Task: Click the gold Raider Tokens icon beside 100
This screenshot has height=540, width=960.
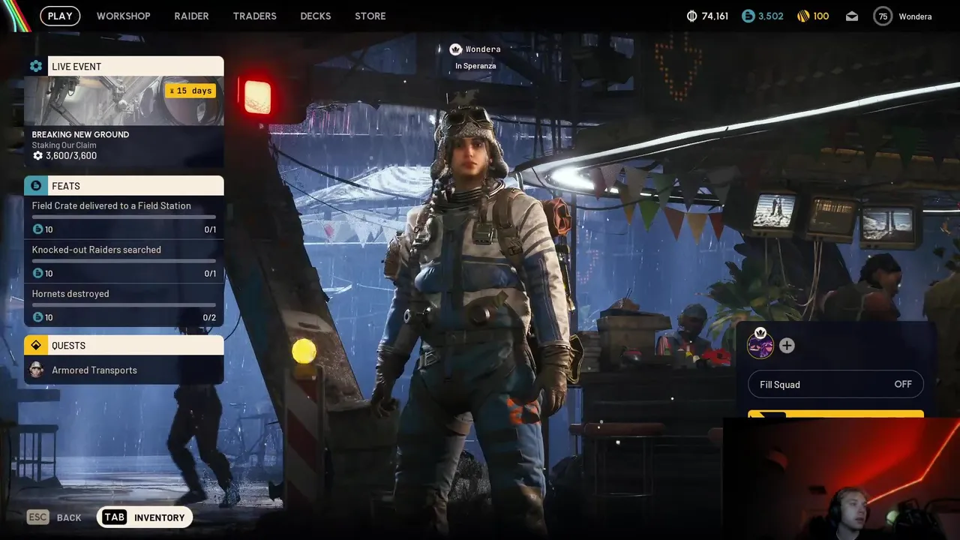Action: (802, 16)
